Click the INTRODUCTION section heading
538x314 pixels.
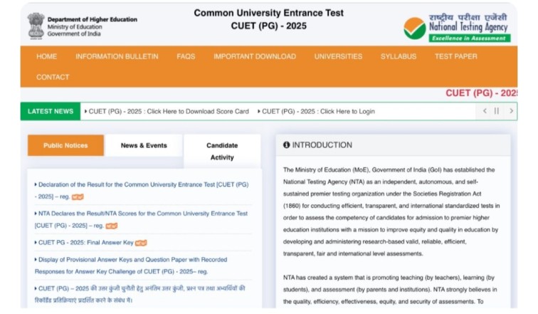[322, 145]
